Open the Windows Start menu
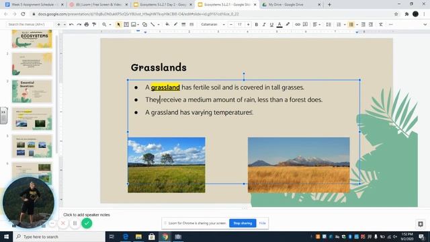 pos(6,237)
